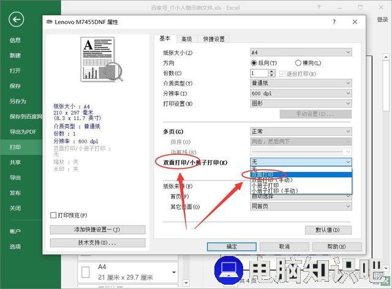Open 打开 in Excel backstage menu
Image resolution: width=392 pixels, height=289 pixels.
pos(15,70)
